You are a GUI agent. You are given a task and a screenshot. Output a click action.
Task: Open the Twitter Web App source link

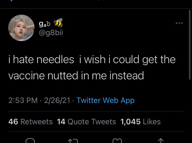pyautogui.click(x=105, y=100)
